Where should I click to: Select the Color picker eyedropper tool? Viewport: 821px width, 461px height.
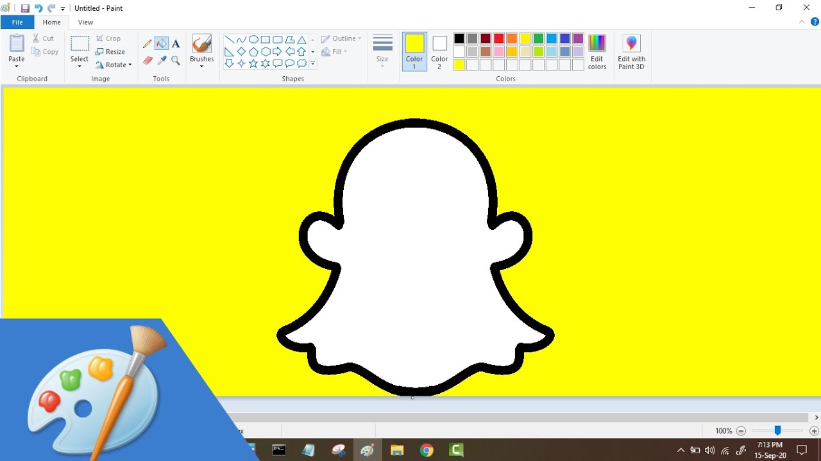(162, 60)
